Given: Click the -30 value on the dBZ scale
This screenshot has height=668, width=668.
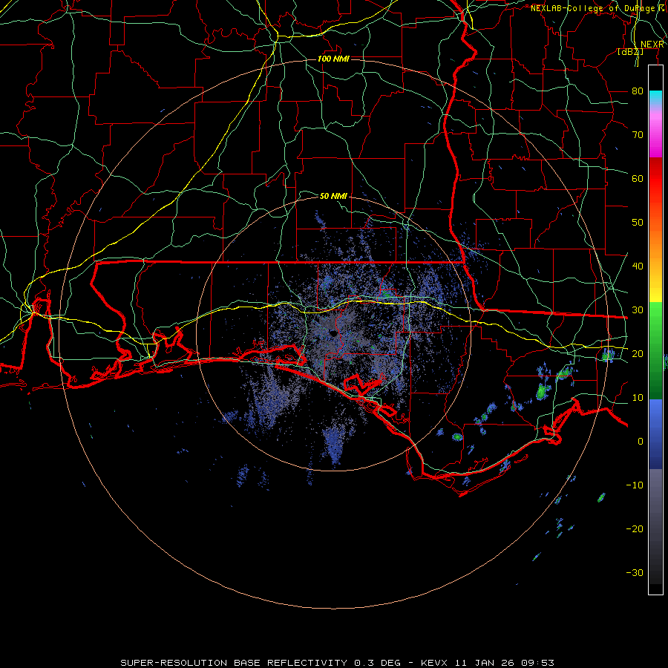Looking at the screenshot, I should point(635,572).
